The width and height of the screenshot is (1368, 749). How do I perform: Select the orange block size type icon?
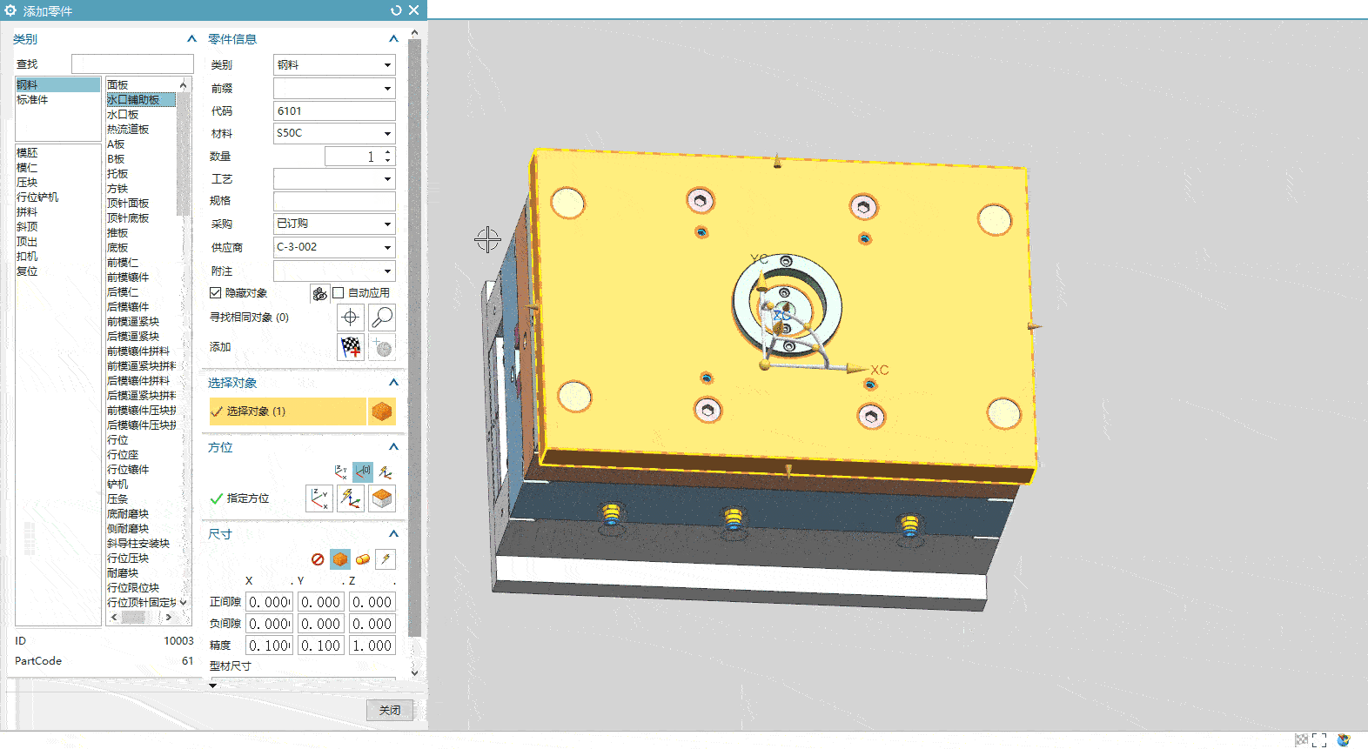tap(340, 559)
